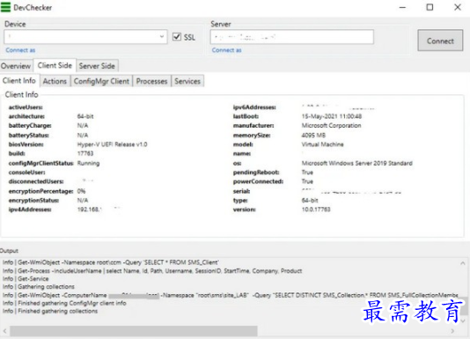
Task: Click the output scroll up arrow
Action: pyautogui.click(x=463, y=263)
